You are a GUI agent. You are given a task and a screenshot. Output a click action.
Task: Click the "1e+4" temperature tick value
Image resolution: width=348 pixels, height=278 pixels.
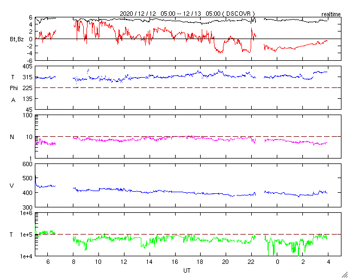[x=26, y=256]
